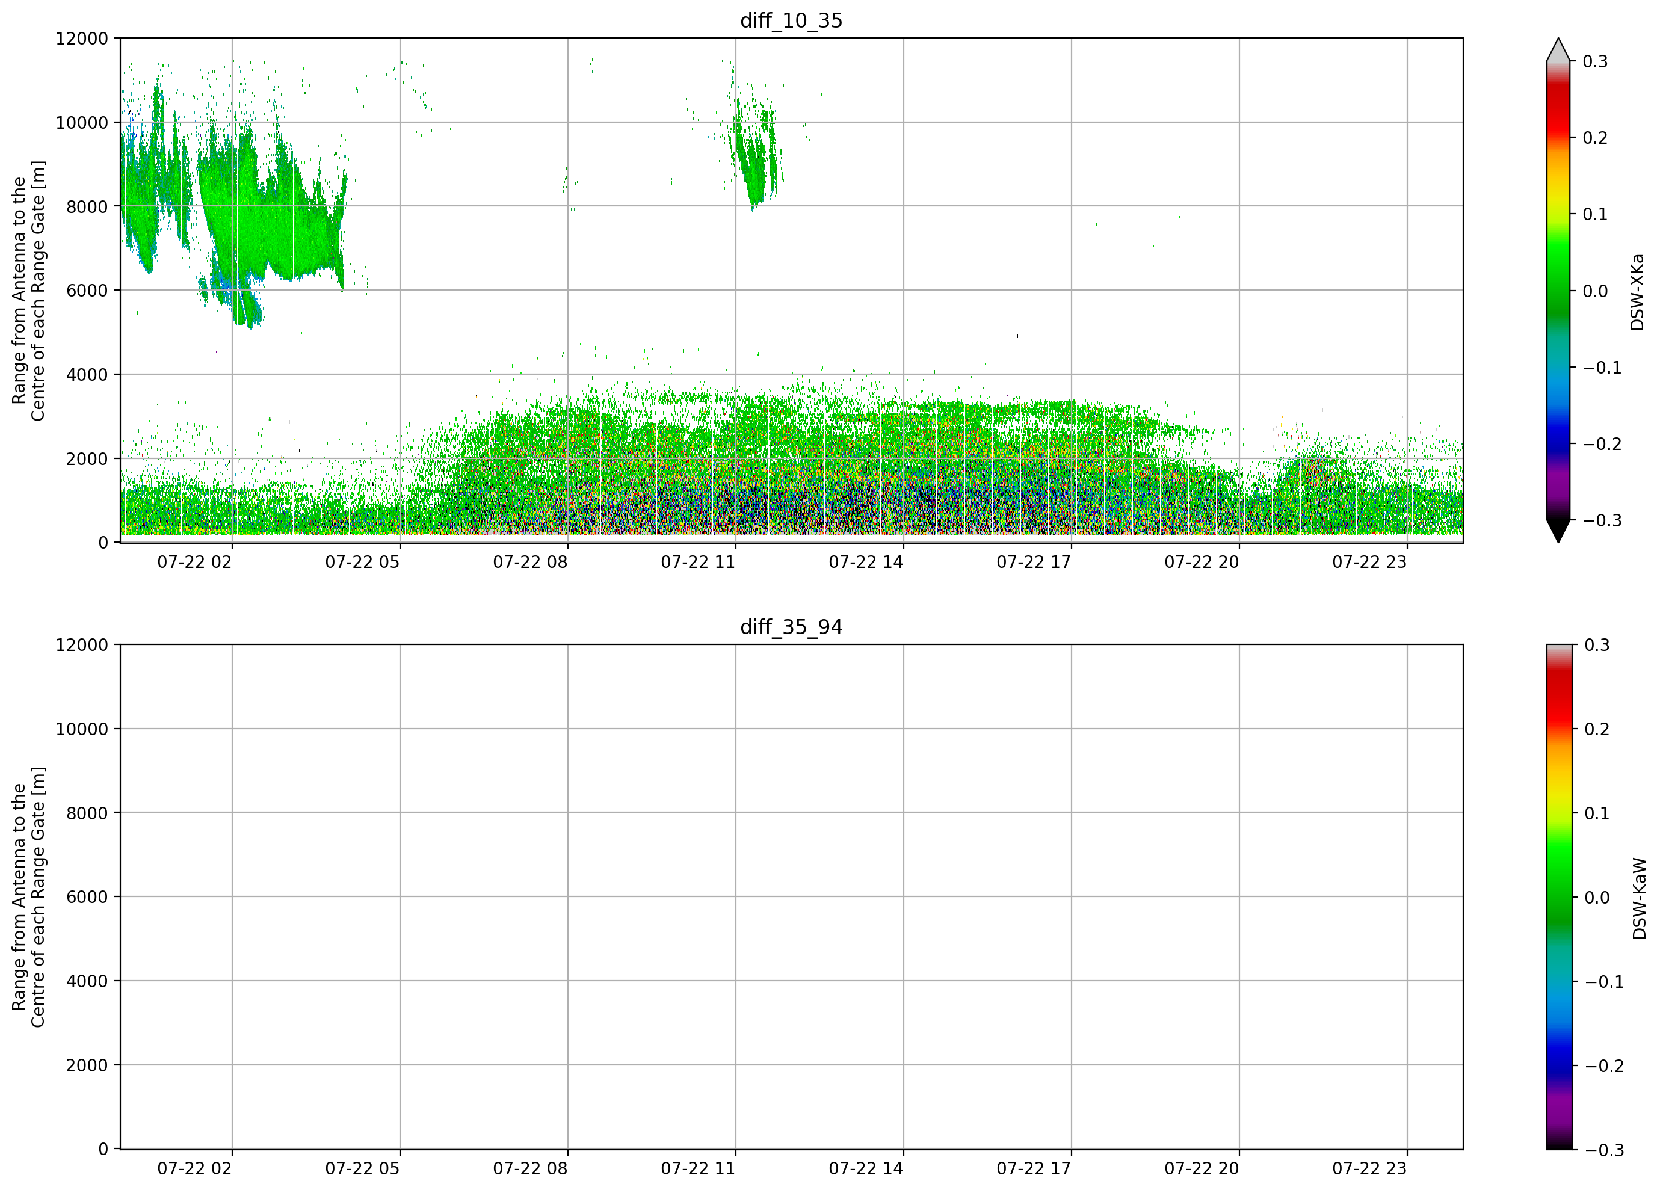
Task: Click bottom plot x-label 07-22 08
Action: point(530,1169)
